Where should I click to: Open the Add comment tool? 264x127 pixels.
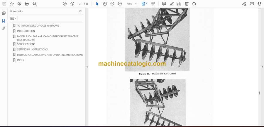point(164,4)
